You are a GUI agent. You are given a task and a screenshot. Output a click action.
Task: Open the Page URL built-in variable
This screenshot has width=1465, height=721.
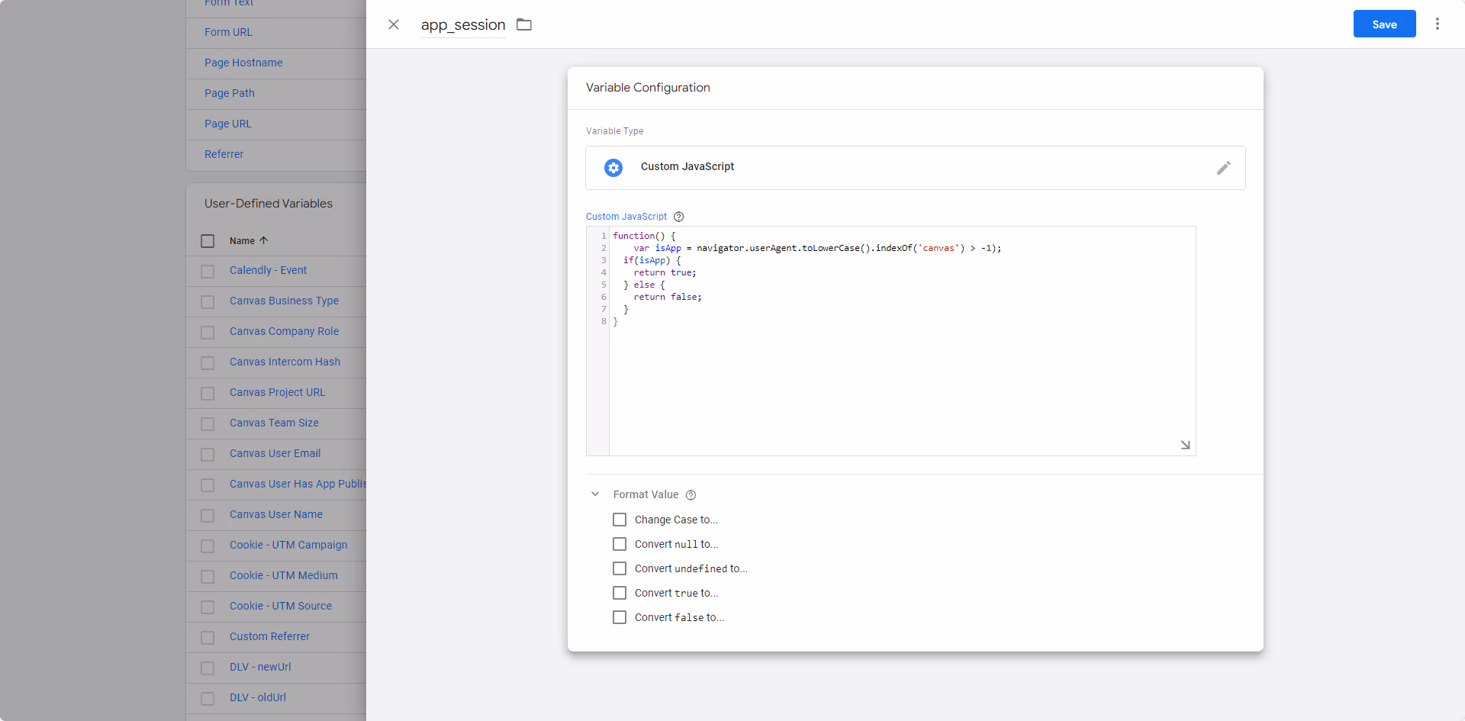click(227, 124)
